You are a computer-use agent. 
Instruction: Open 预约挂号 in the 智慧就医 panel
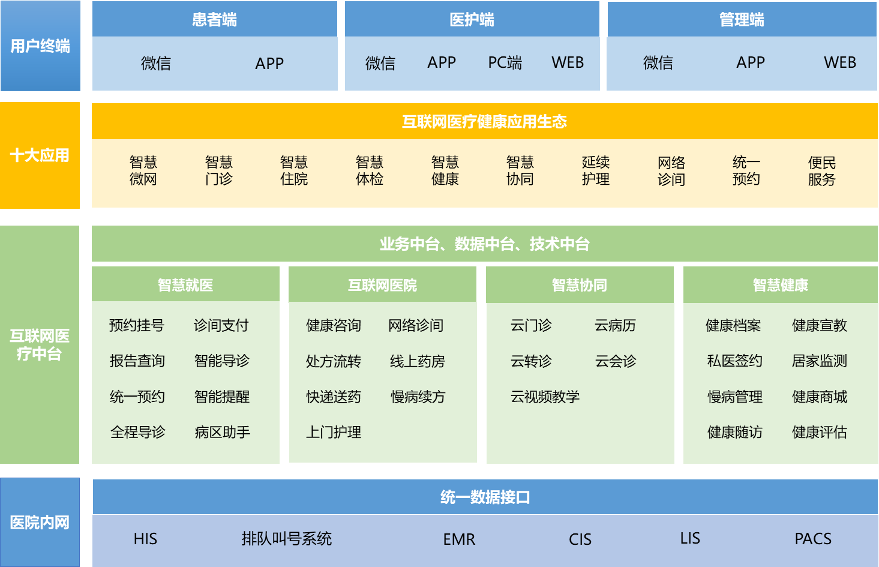(137, 326)
